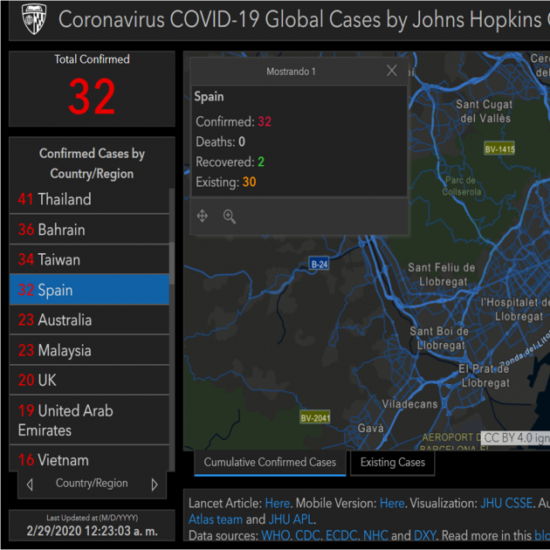Image resolution: width=550 pixels, height=550 pixels.
Task: Click the Mostrando 1 popup header
Action: (x=291, y=72)
